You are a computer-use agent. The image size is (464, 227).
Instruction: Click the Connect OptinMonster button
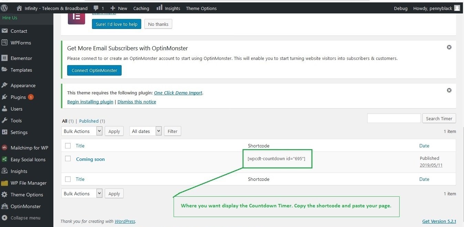tap(94, 70)
